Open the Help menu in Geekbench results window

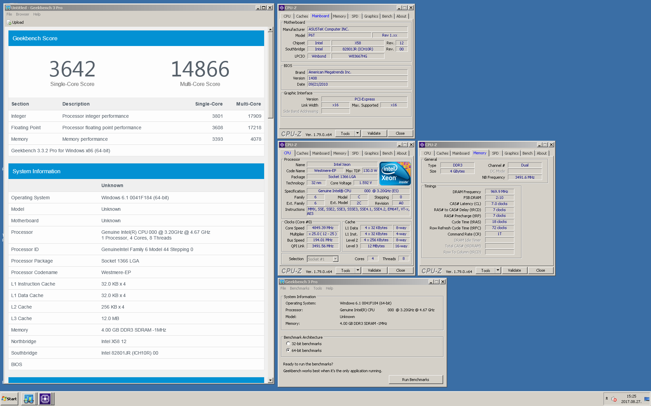pyautogui.click(x=37, y=14)
